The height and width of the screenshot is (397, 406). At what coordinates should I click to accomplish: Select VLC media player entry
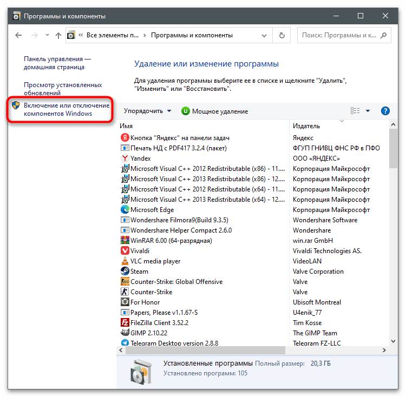click(x=155, y=261)
